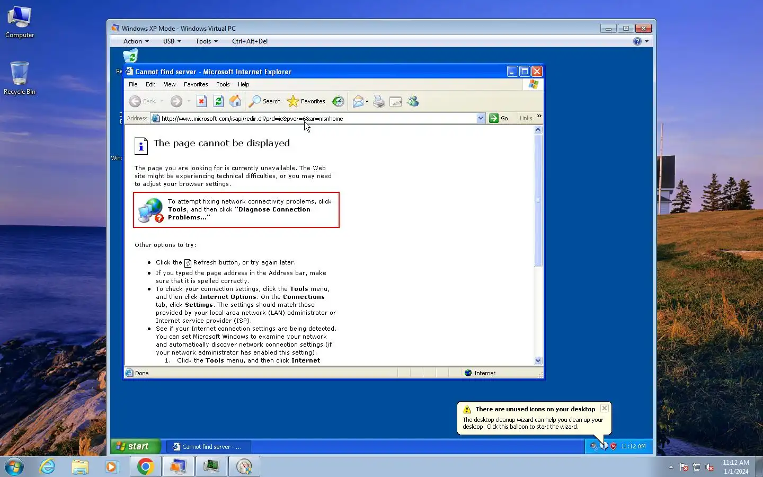Click the XP tray red shield security icon
The height and width of the screenshot is (477, 763).
click(613, 446)
